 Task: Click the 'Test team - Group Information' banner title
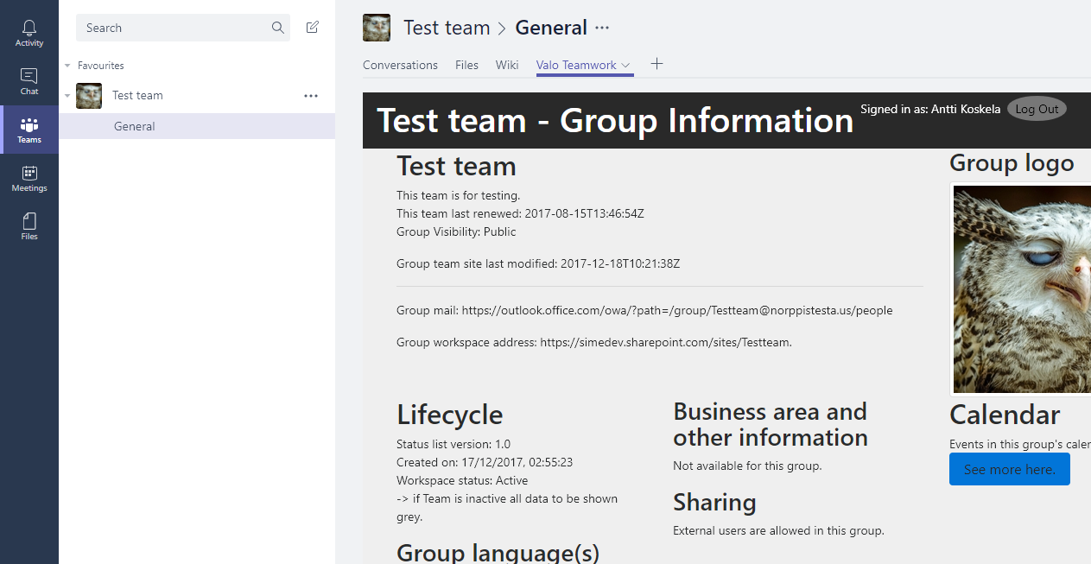[x=615, y=120]
